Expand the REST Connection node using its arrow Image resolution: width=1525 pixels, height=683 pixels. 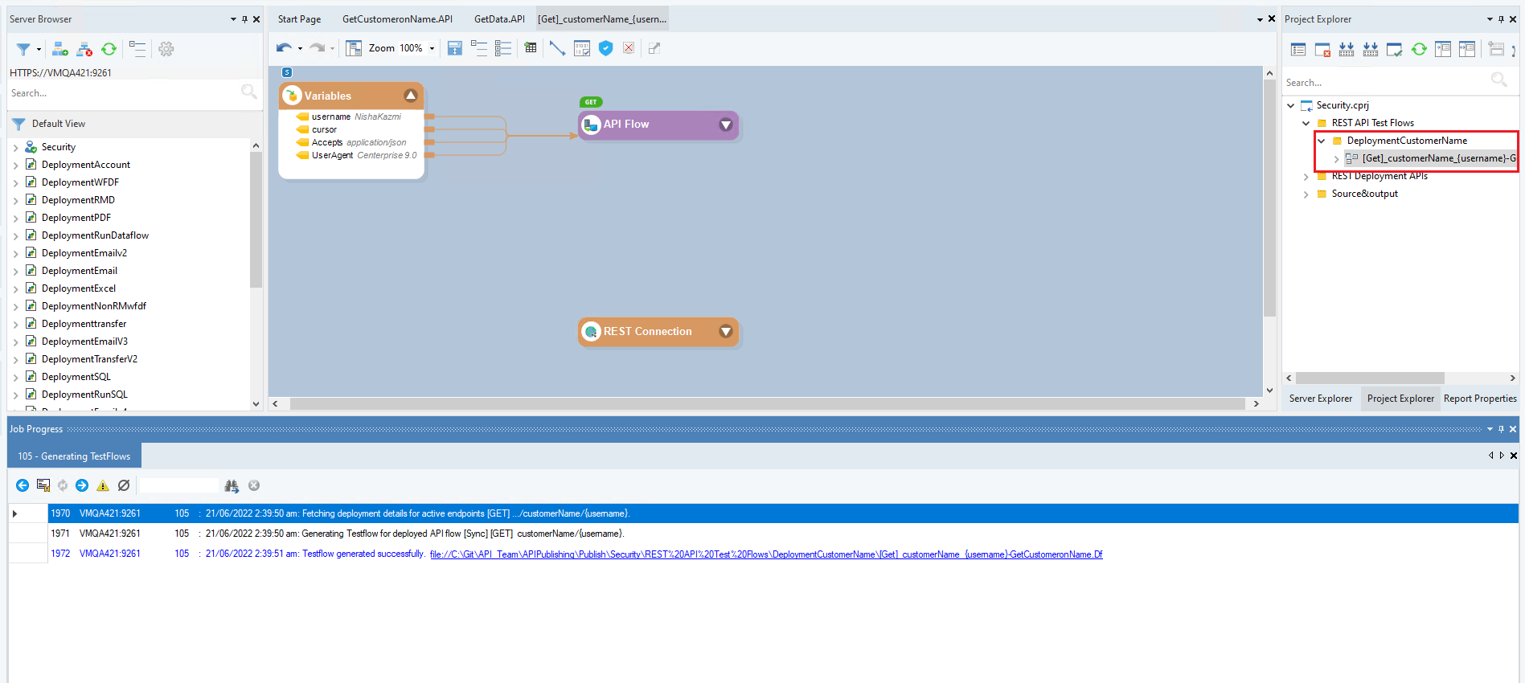coord(726,332)
